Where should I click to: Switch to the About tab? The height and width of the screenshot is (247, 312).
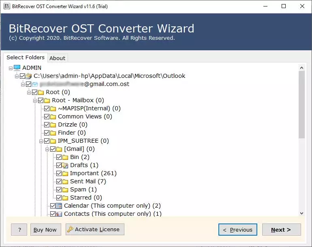pos(58,58)
